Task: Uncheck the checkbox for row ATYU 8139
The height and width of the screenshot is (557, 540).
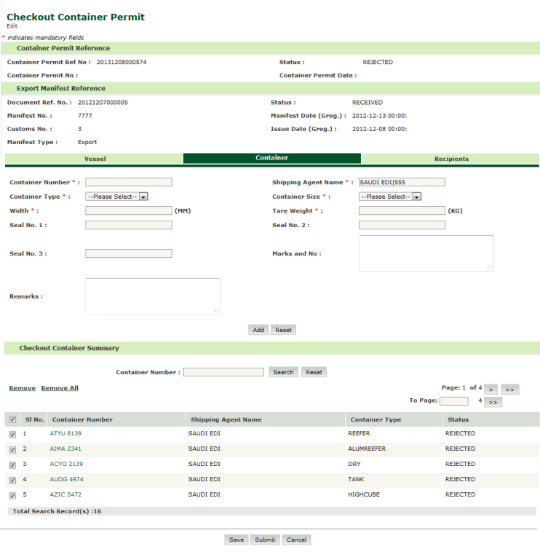Action: [x=12, y=434]
